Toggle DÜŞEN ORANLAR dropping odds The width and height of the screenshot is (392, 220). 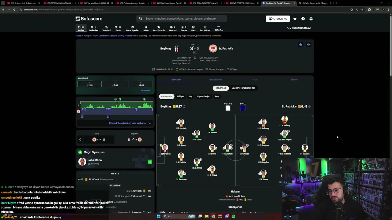point(299,28)
